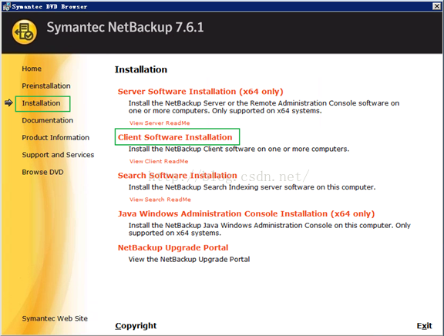
Task: Click the NetBackup logo icon in header
Action: pyautogui.click(x=25, y=32)
